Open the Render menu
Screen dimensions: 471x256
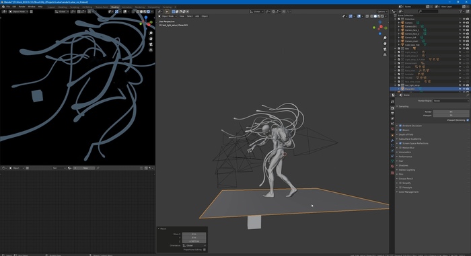[22, 7]
